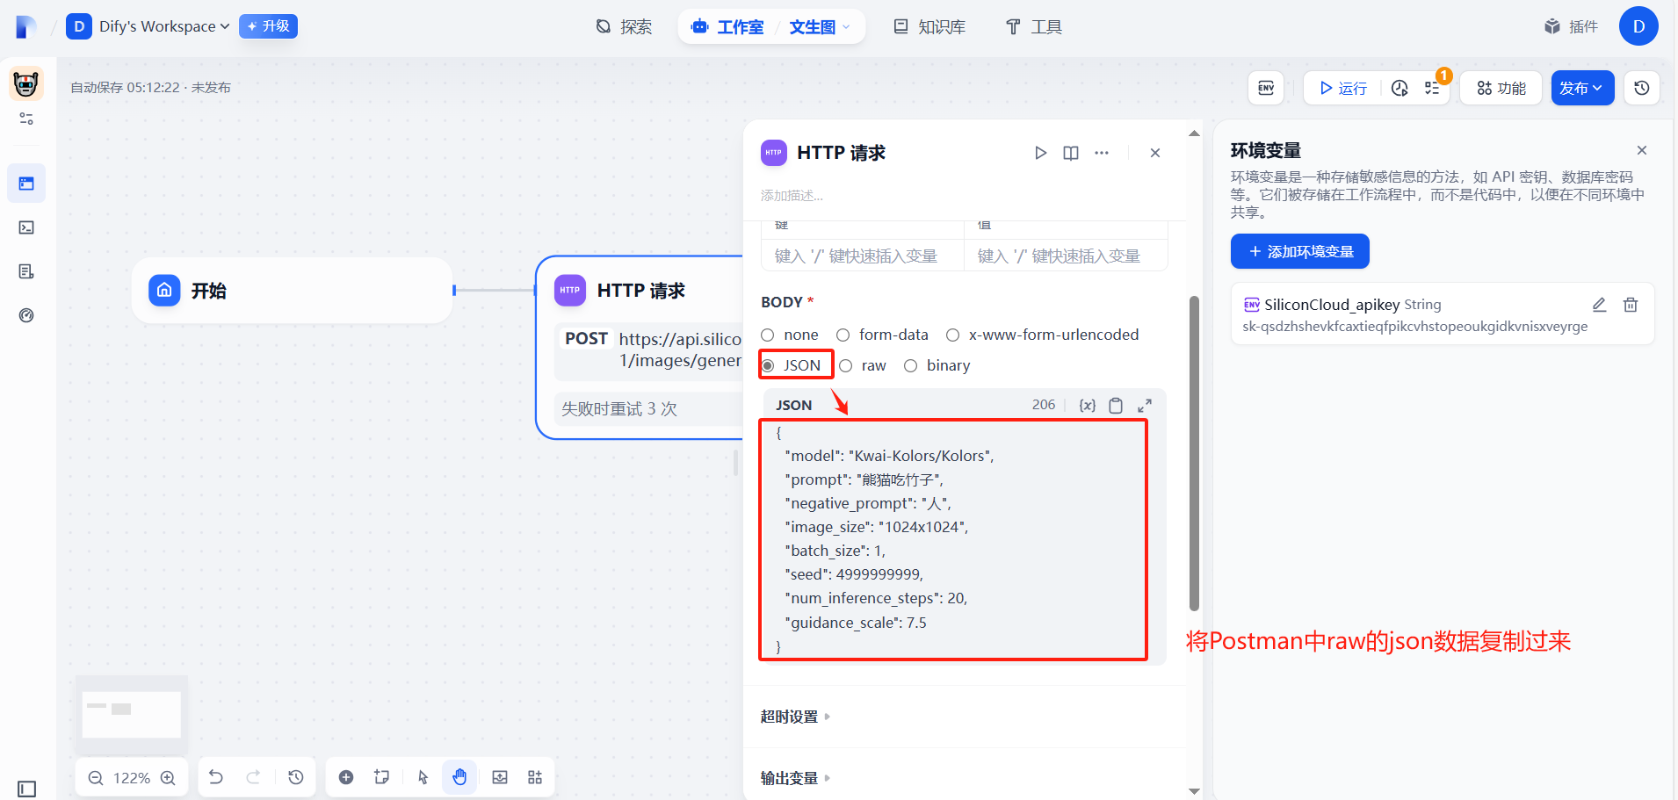Open the user avatar D menu
The height and width of the screenshot is (800, 1678).
pyautogui.click(x=1638, y=26)
